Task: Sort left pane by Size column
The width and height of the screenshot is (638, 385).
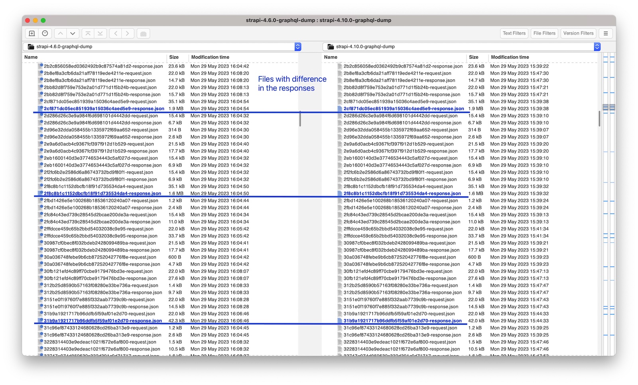Action: click(x=177, y=57)
